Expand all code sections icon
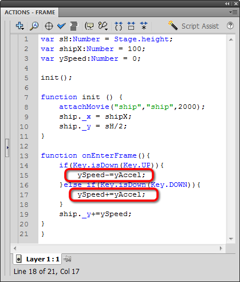The image size is (240, 282). pyautogui.click(x=144, y=26)
